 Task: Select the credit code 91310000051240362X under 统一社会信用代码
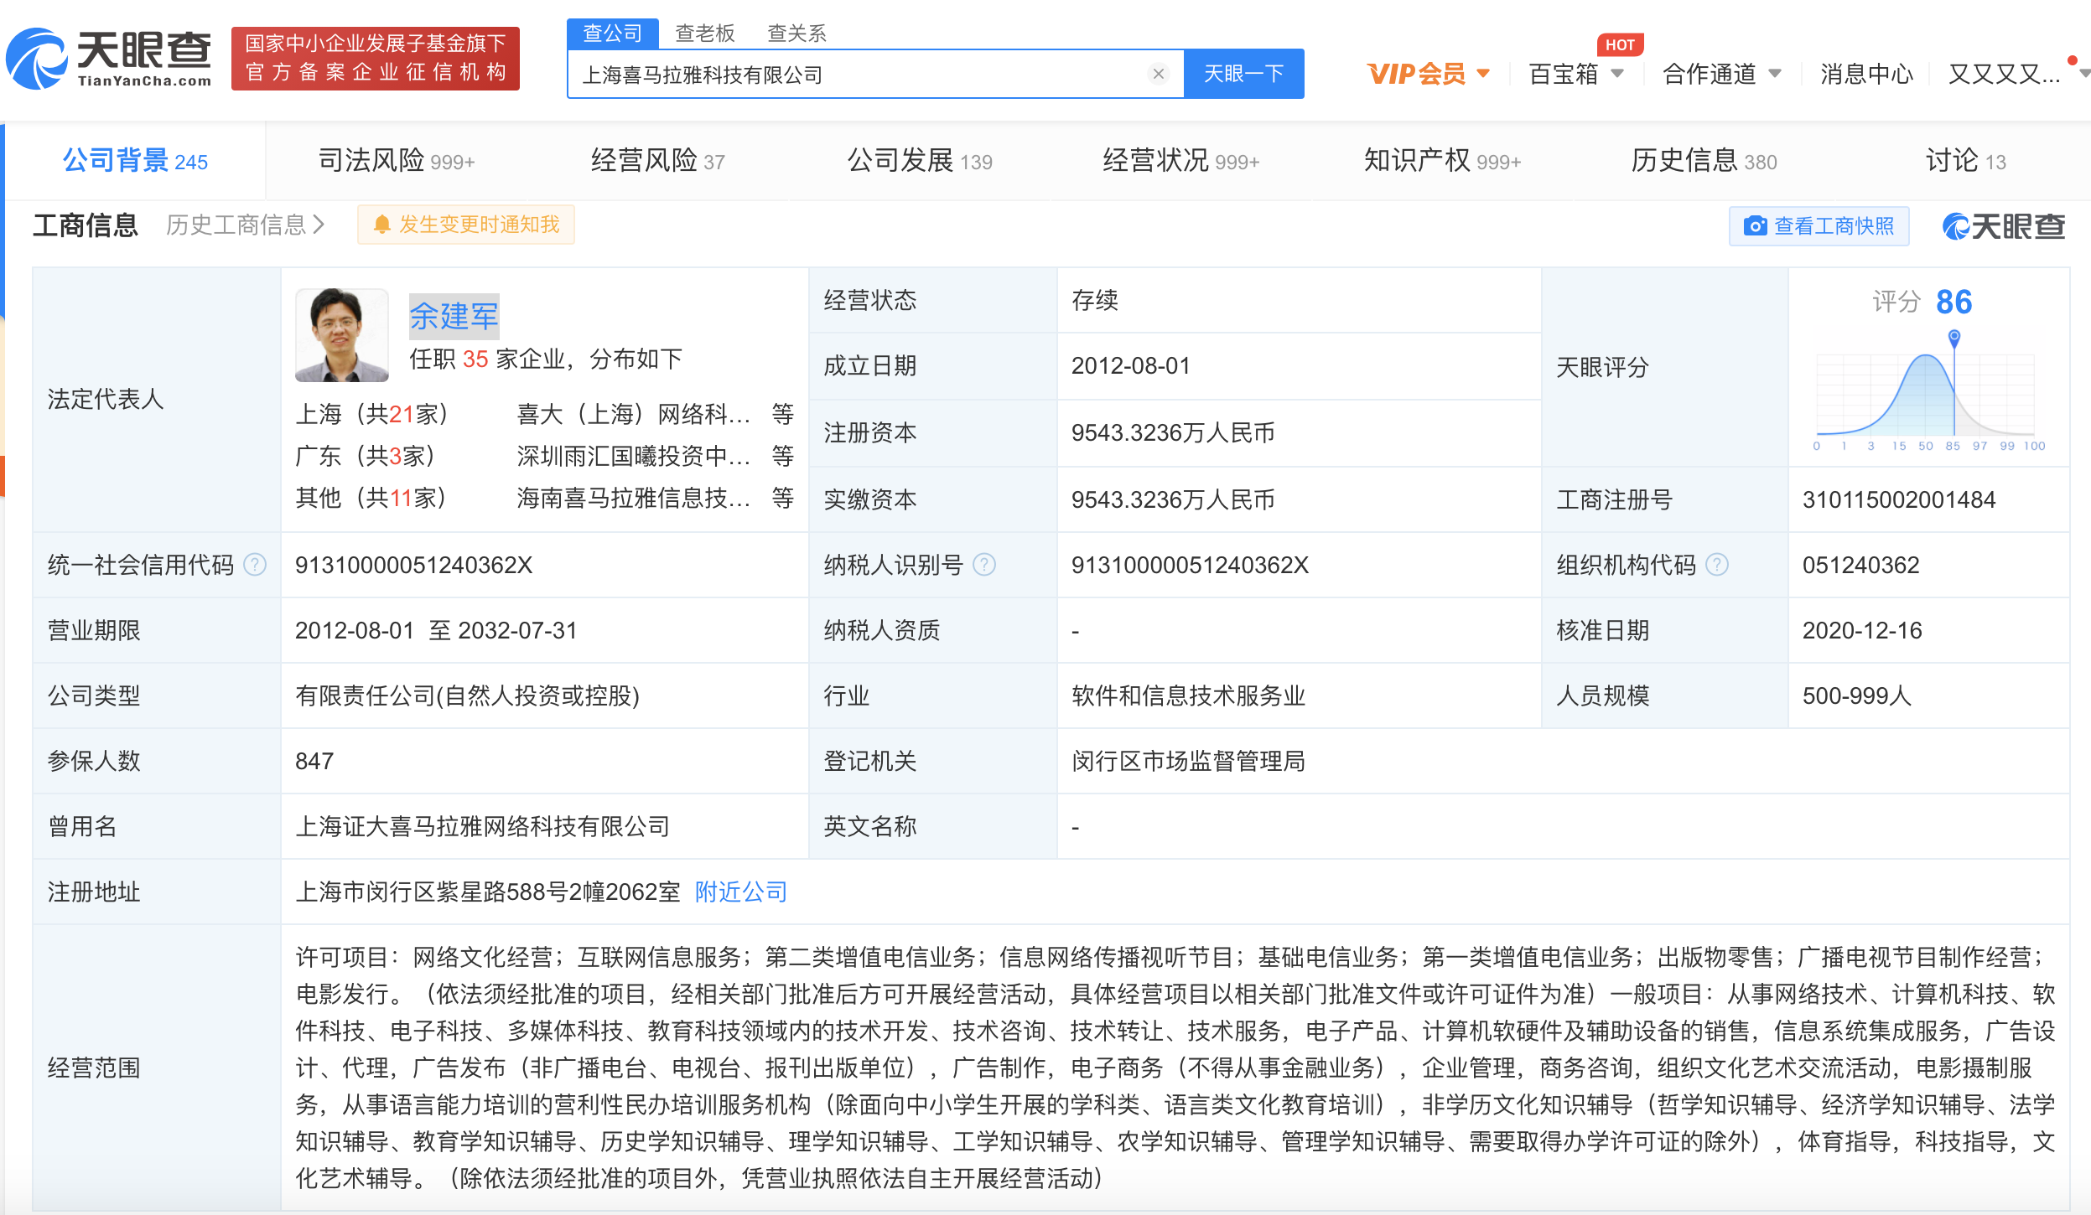(413, 565)
